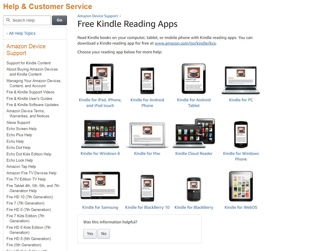Click the Kindle for BlackBerry phone image

click(x=194, y=189)
